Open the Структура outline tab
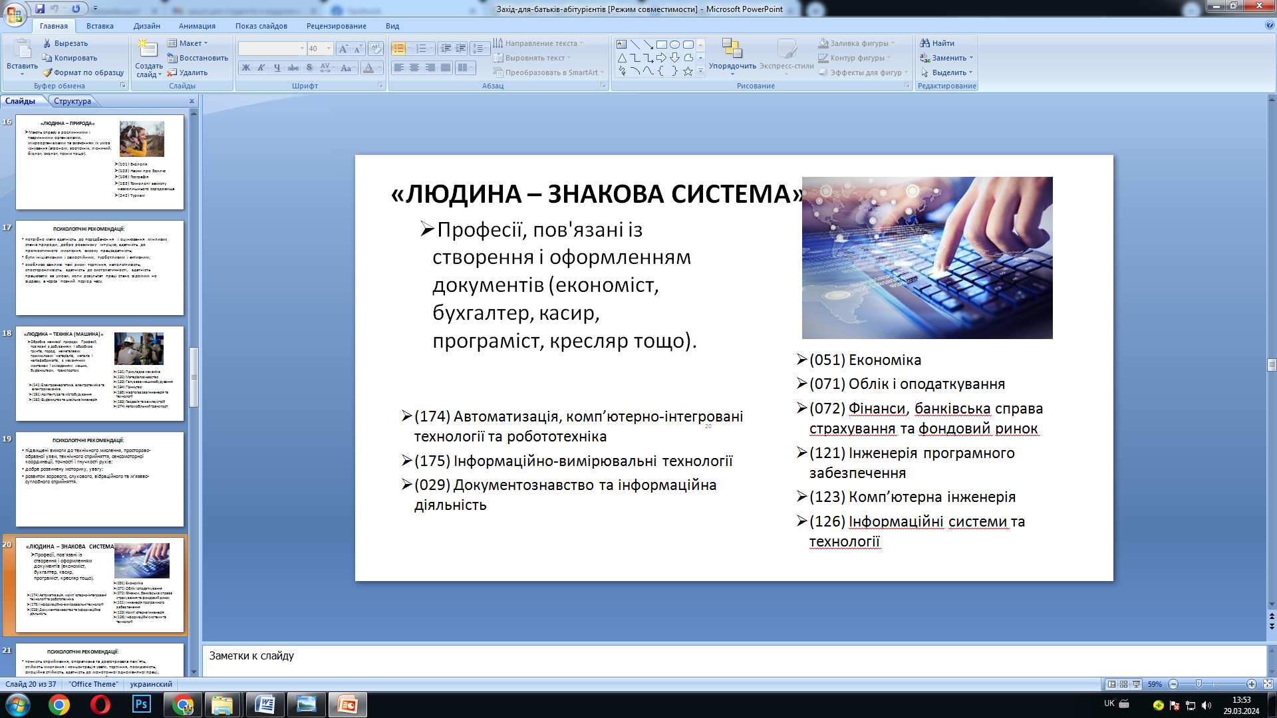This screenshot has width=1277, height=718. 72,101
